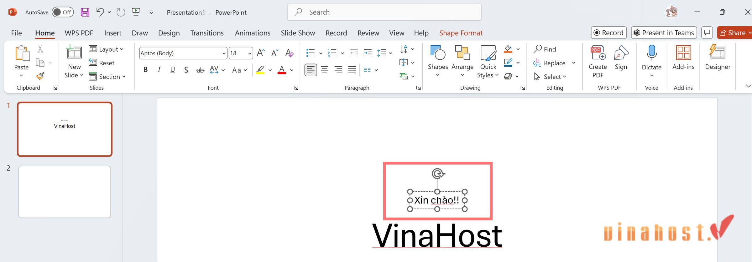Image resolution: width=752 pixels, height=262 pixels.
Task: Click the Search box
Action: coord(384,12)
